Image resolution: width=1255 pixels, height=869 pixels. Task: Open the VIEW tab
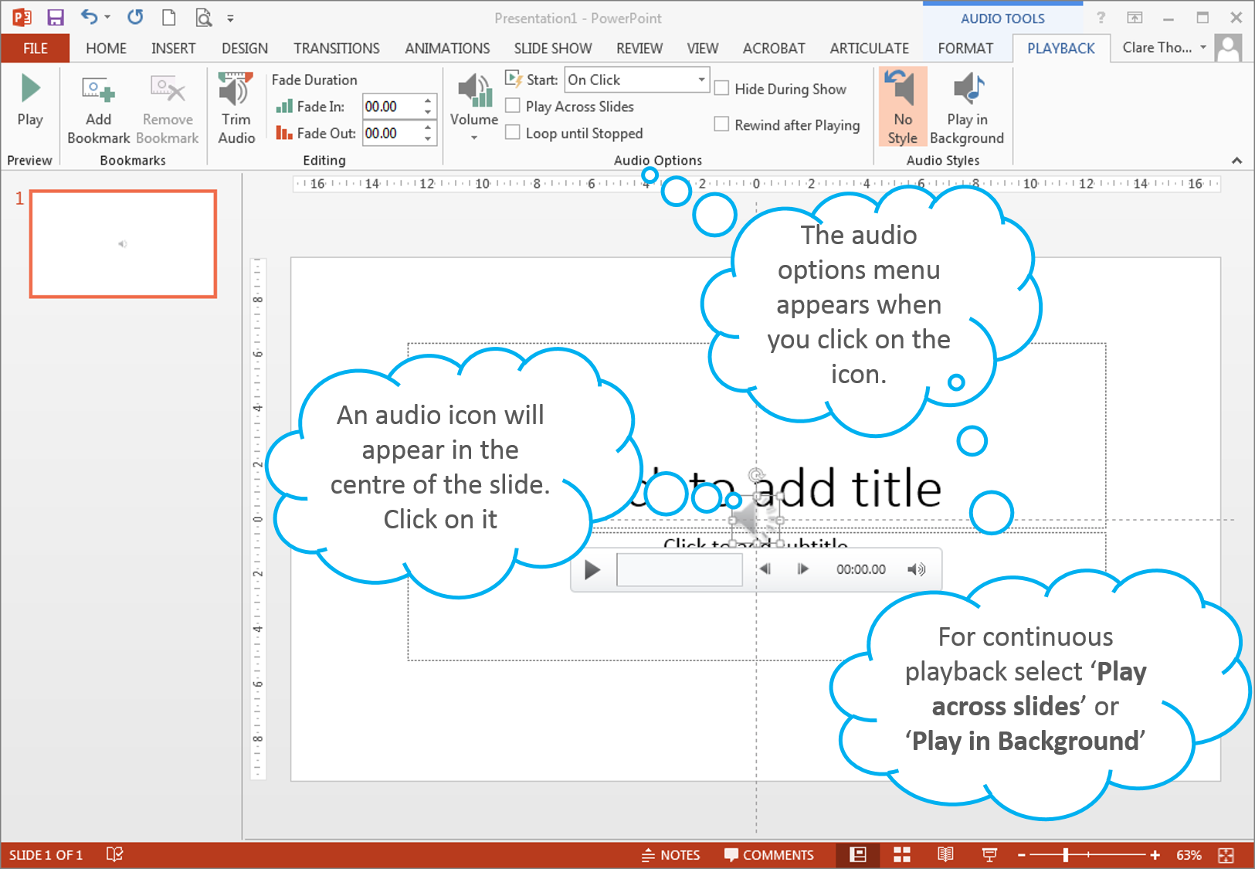coord(703,48)
